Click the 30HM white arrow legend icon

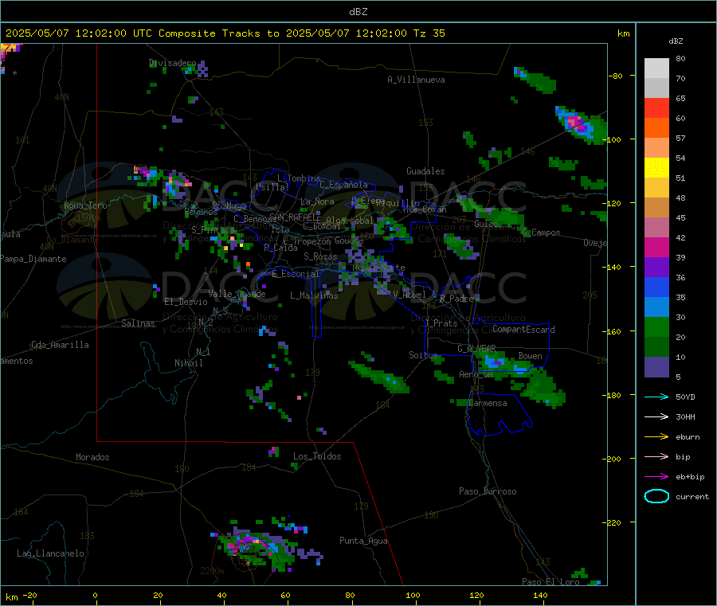[656, 416]
